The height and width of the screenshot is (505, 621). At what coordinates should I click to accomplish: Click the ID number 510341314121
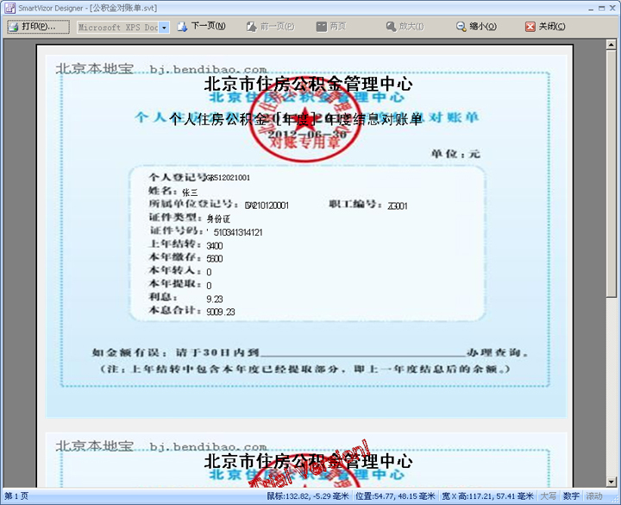[x=238, y=232]
